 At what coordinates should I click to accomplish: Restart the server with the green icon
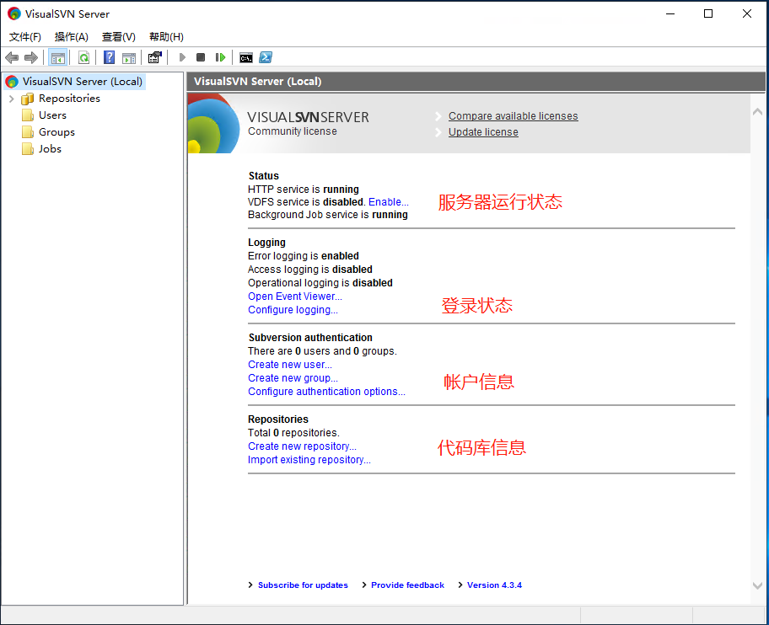tap(220, 58)
